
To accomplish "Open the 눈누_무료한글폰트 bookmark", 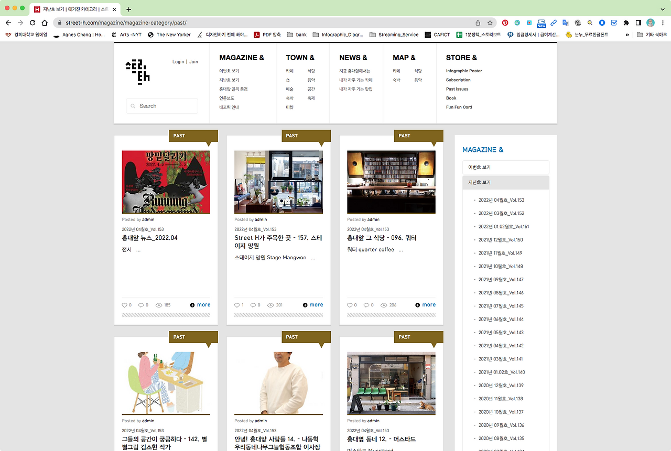I will 587,35.
